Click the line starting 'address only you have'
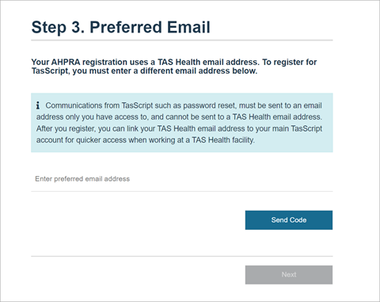Image resolution: width=380 pixels, height=302 pixels. point(179,117)
